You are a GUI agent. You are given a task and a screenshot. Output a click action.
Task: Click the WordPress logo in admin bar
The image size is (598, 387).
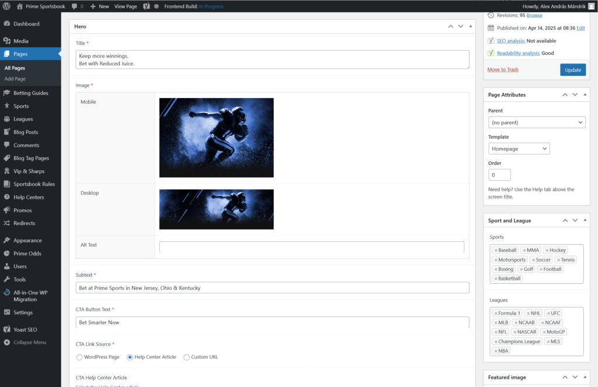[7, 6]
